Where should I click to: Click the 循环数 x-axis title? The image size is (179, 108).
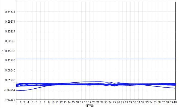(x=89, y=106)
